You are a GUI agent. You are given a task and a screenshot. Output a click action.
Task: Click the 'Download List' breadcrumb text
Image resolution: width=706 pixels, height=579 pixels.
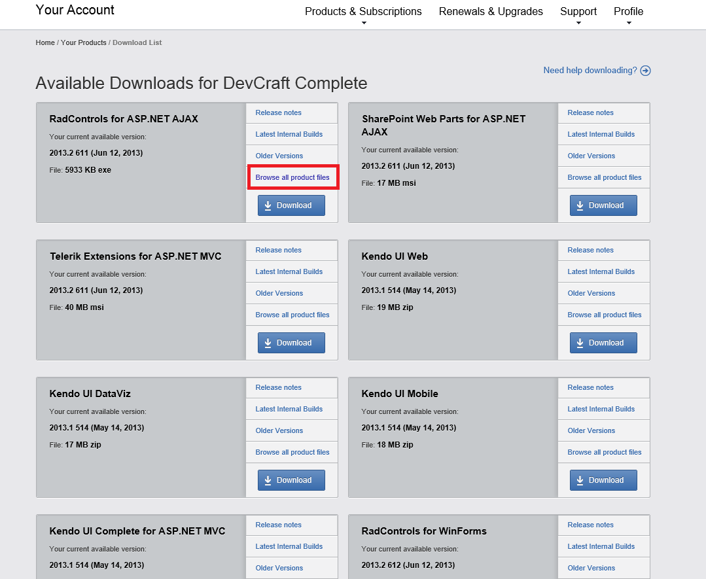(x=137, y=43)
